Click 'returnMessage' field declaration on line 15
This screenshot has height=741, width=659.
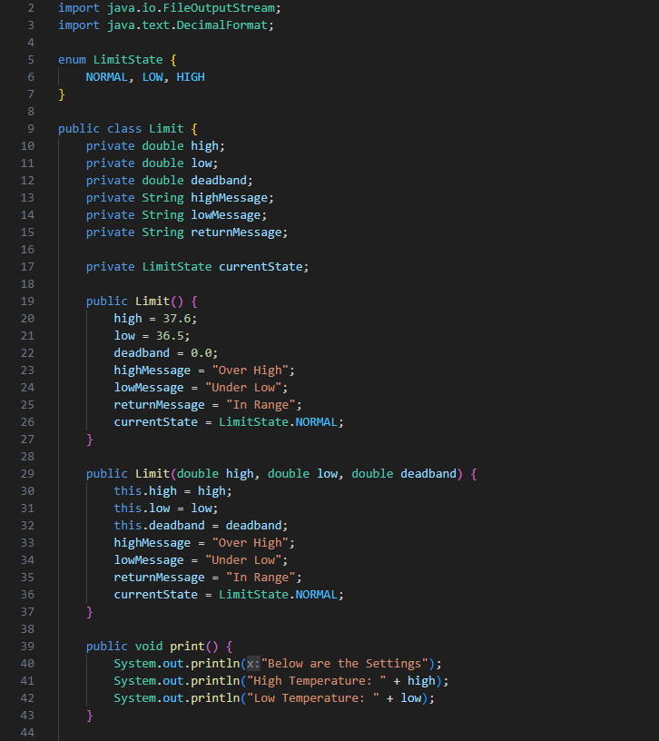tap(236, 232)
